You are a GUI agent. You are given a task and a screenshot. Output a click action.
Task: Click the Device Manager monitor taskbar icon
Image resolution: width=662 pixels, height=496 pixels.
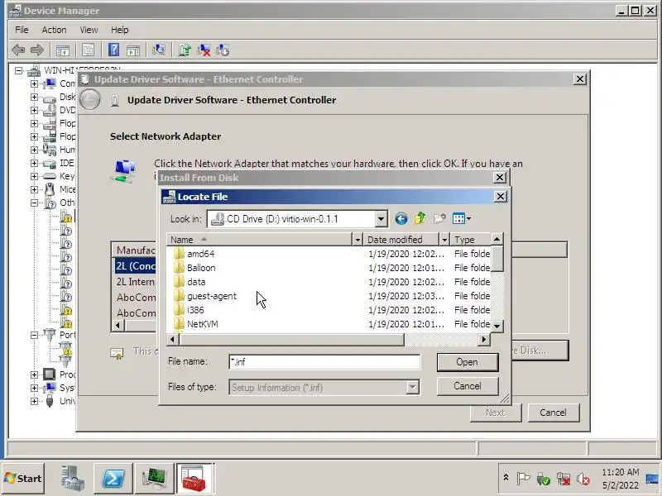click(x=155, y=479)
